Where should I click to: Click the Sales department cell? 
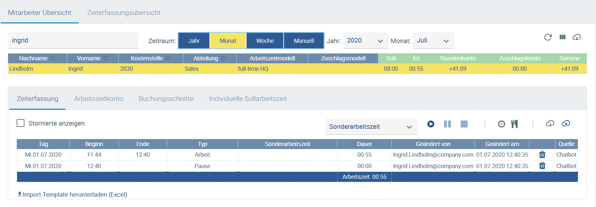point(210,69)
